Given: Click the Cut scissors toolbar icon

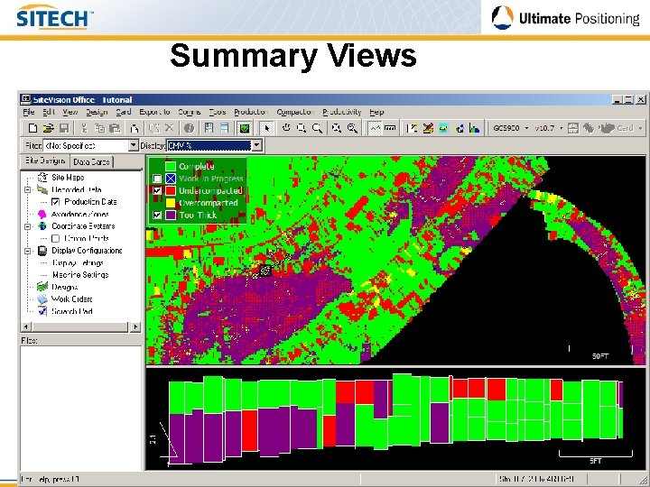Looking at the screenshot, I should 84,128.
